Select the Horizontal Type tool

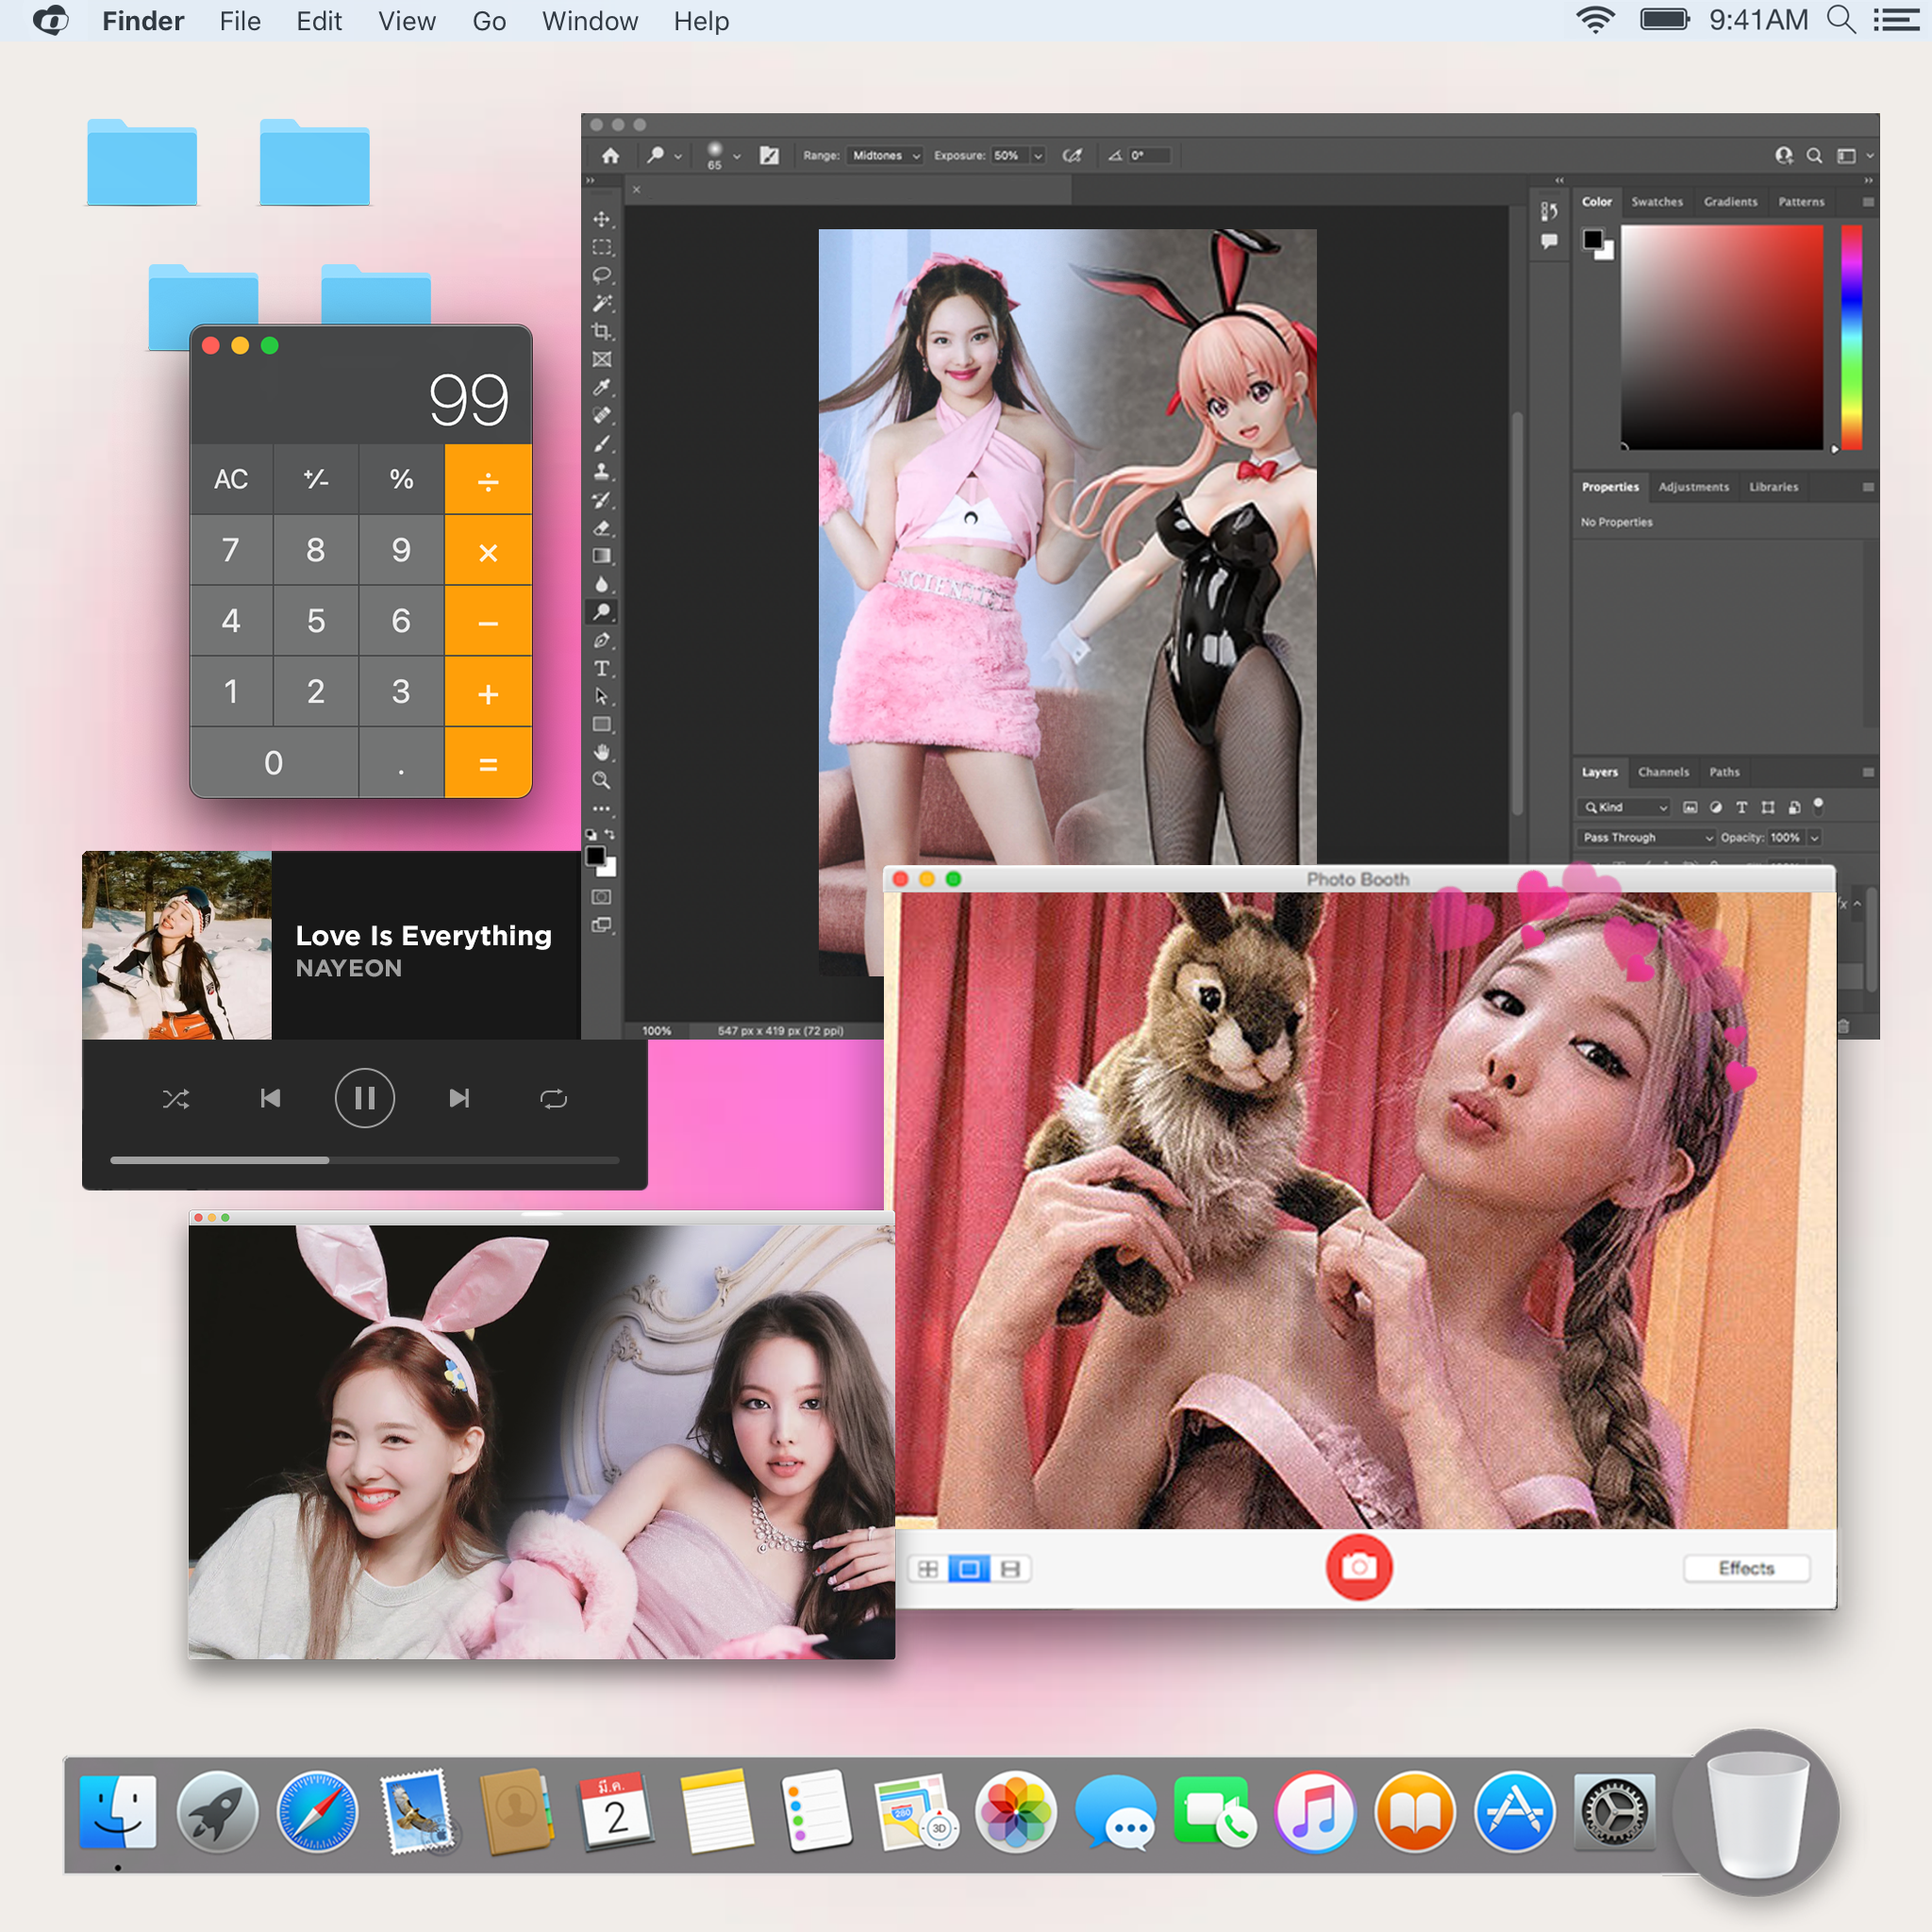point(601,668)
